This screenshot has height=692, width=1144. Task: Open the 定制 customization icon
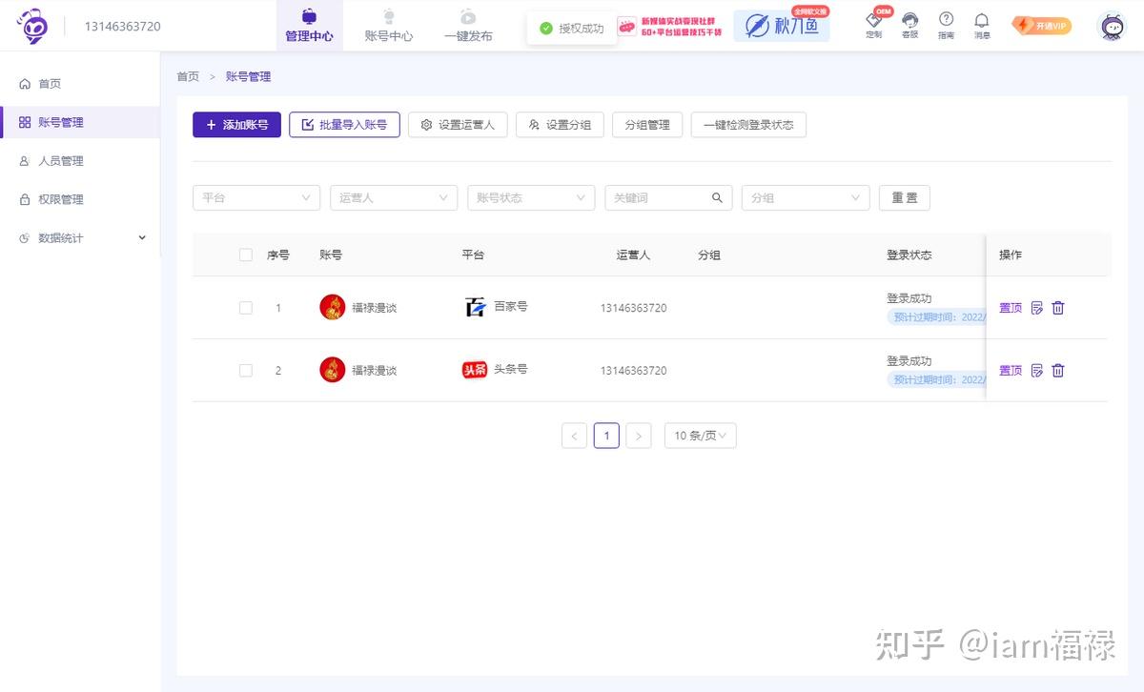tap(874, 24)
